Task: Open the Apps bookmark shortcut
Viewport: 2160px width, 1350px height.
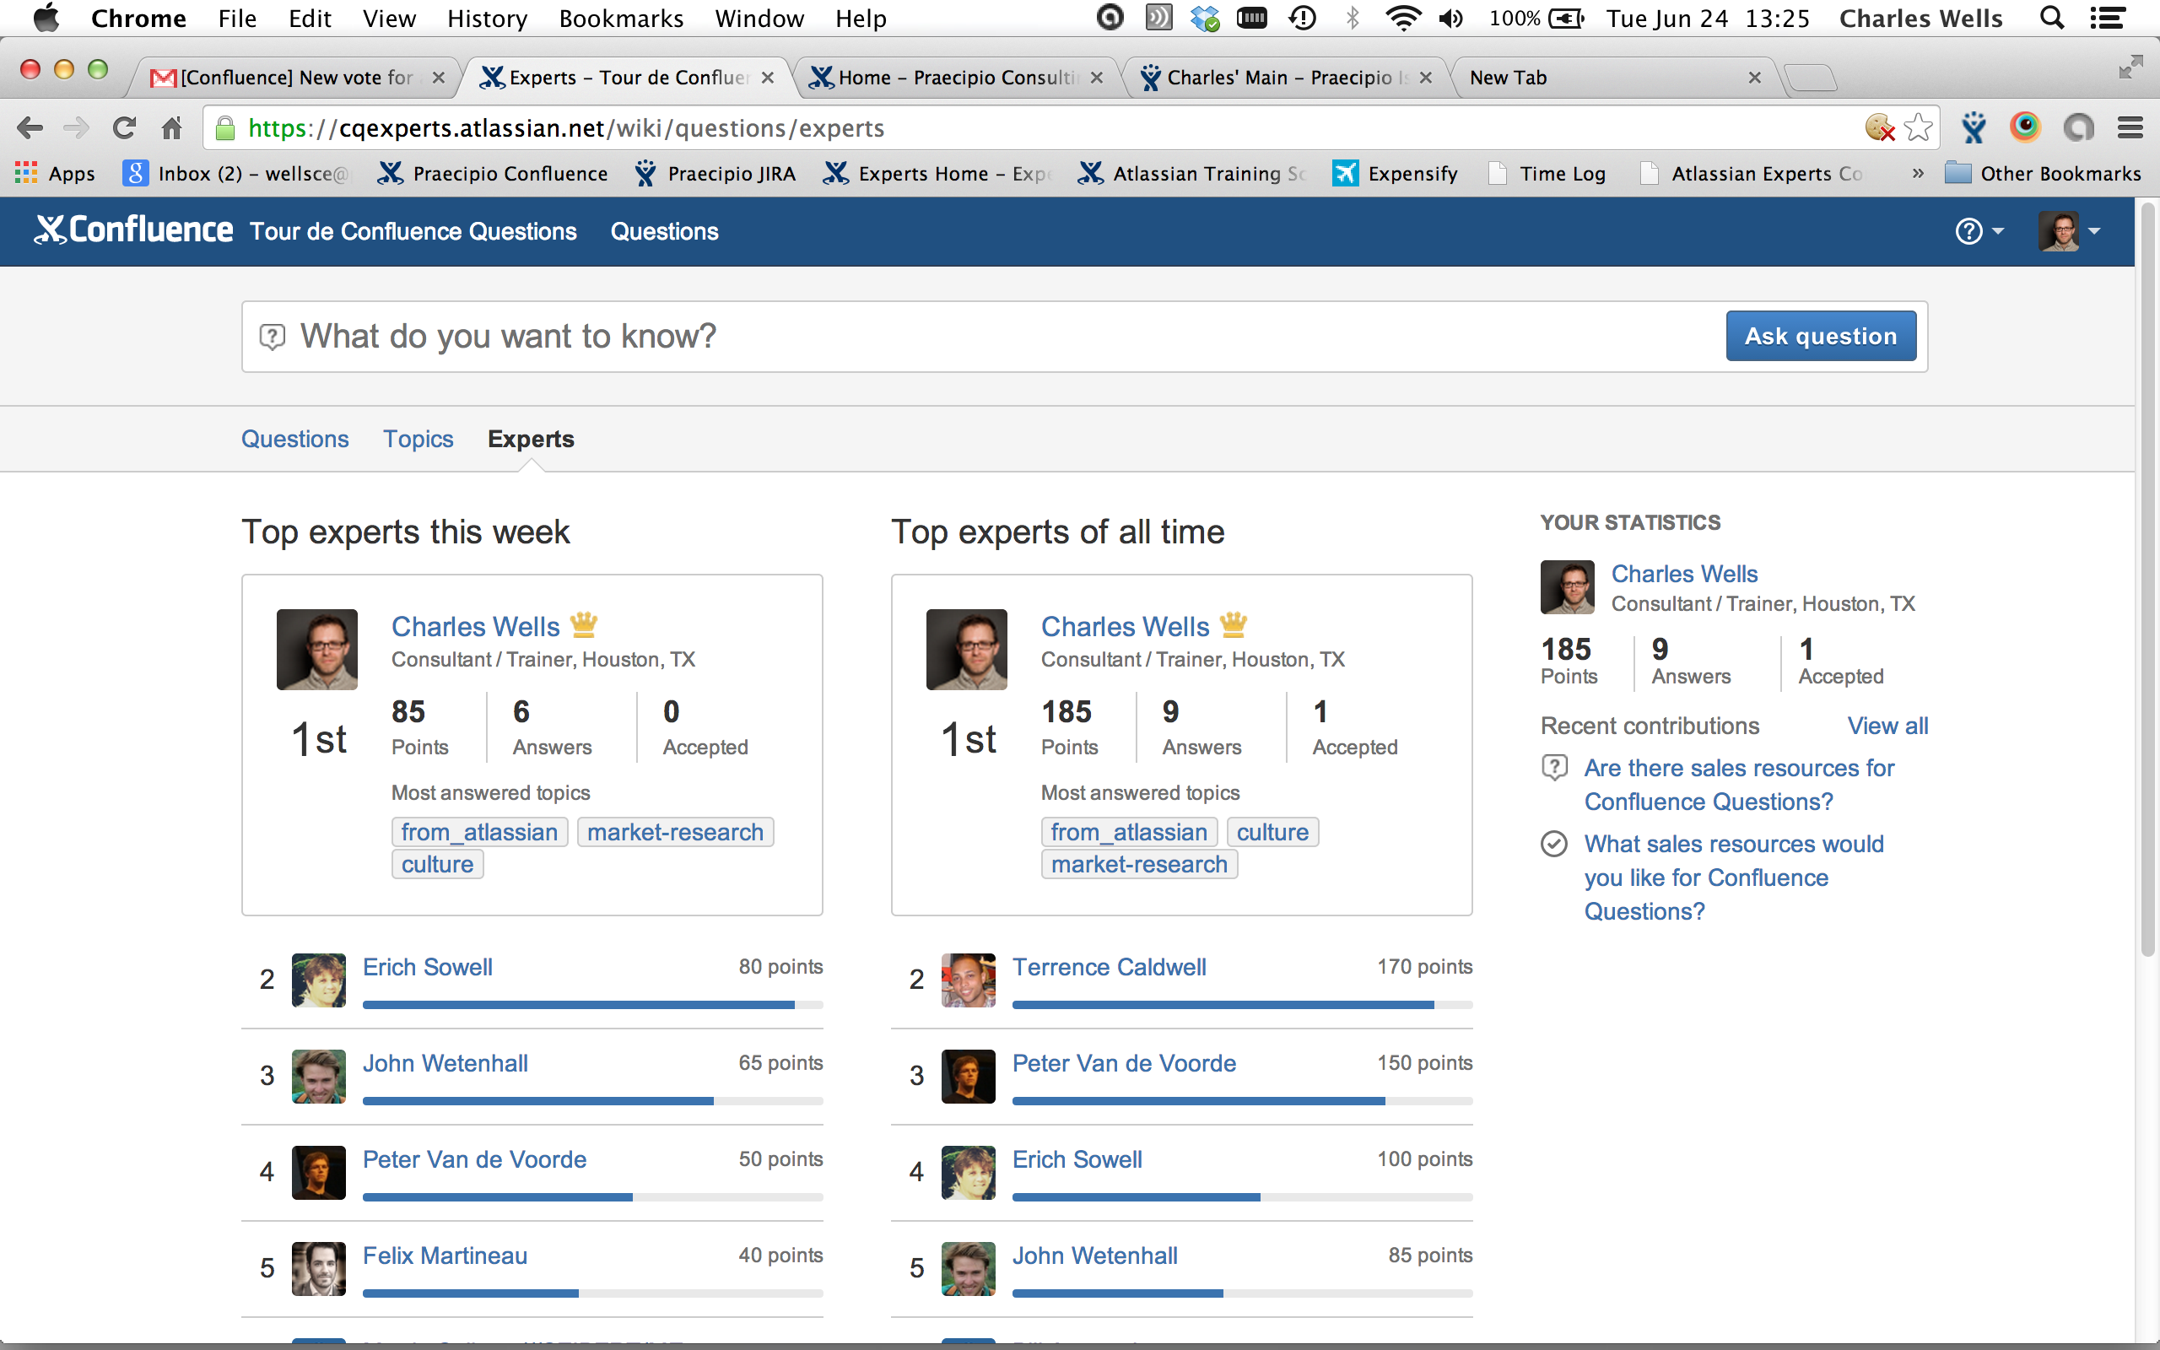Action: (56, 173)
